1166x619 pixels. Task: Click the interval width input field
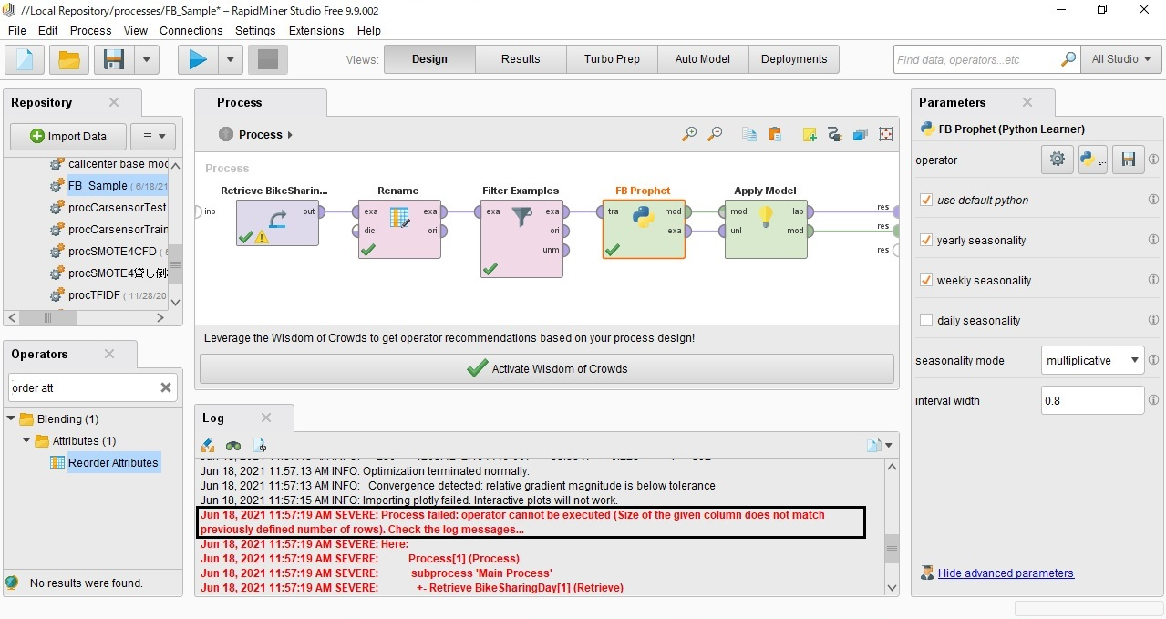pyautogui.click(x=1092, y=400)
